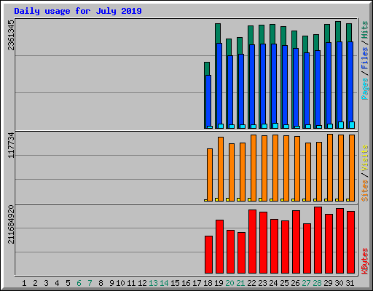373x291 pixels.
Task: Click day label 1 on x-axis
Action: [24, 283]
